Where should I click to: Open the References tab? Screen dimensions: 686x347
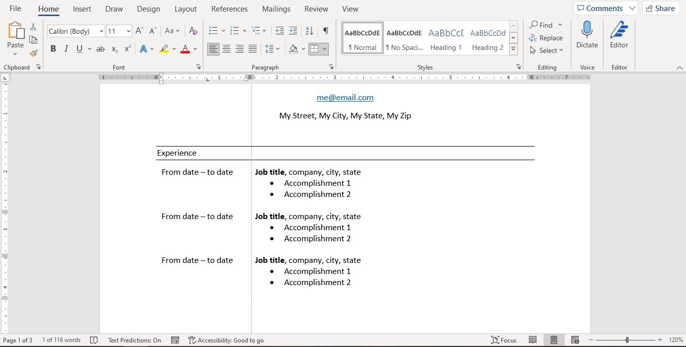coord(230,9)
